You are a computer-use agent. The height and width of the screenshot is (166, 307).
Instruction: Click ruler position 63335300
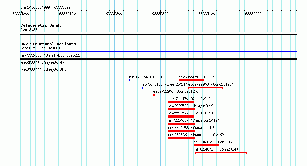click(160, 14)
